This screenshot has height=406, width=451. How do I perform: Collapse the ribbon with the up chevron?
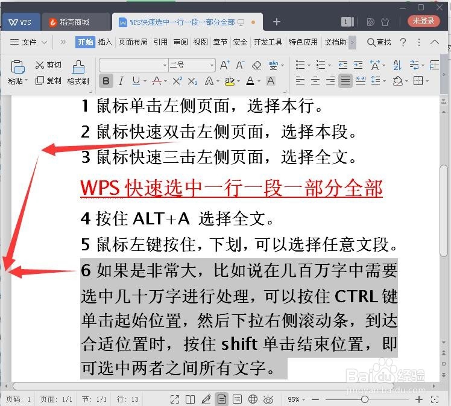(x=434, y=42)
